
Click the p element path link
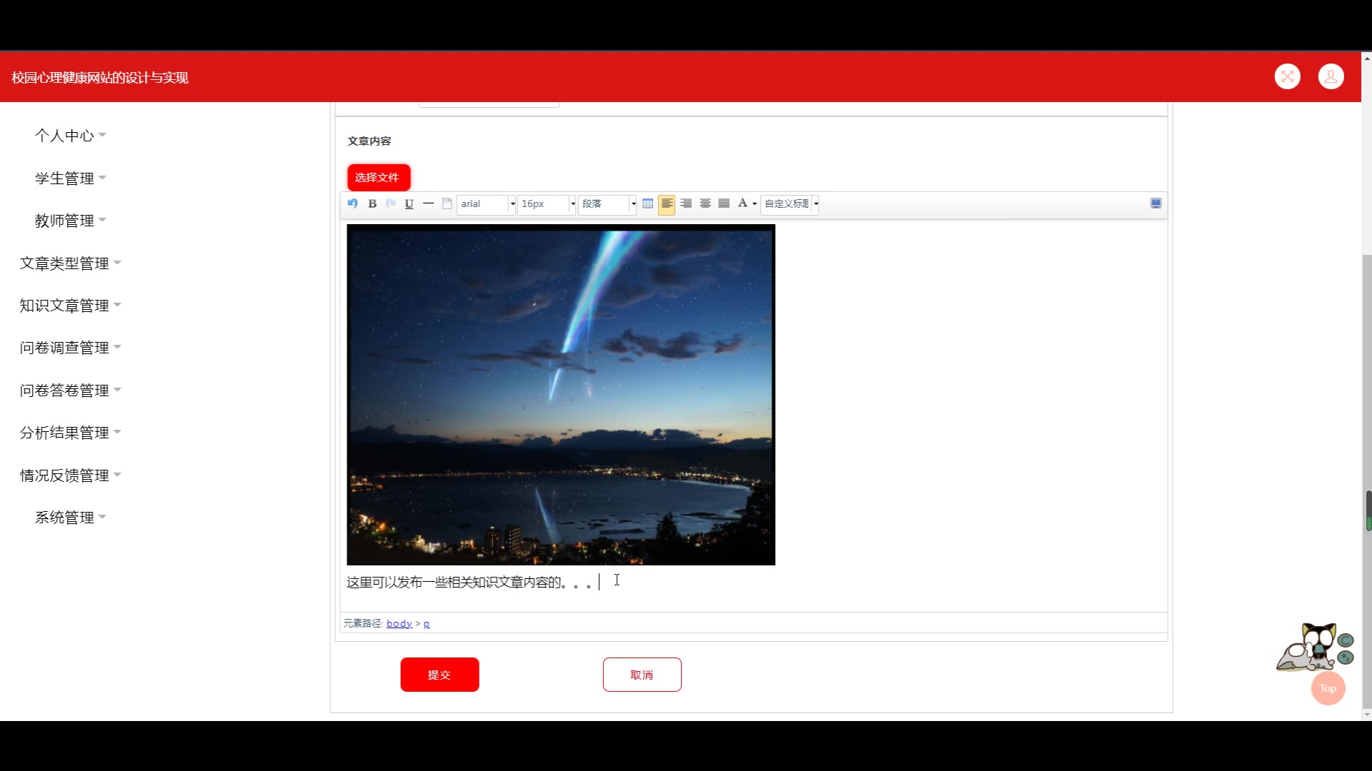pyautogui.click(x=427, y=624)
